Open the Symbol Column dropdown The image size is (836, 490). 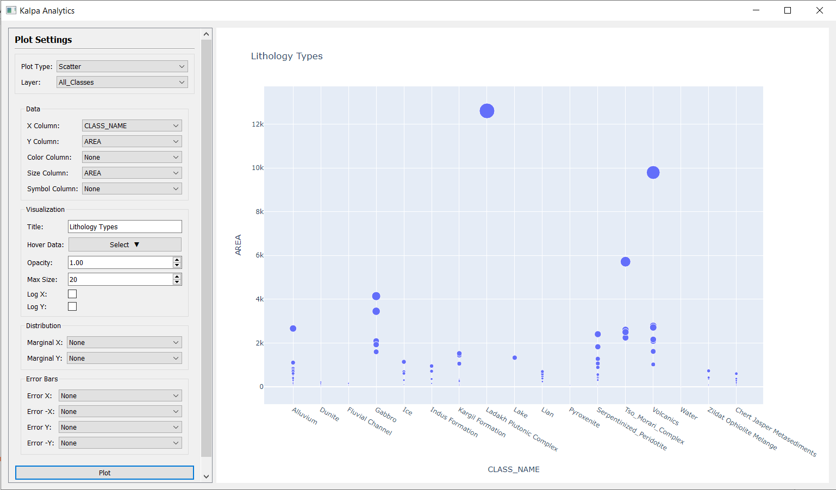(132, 189)
